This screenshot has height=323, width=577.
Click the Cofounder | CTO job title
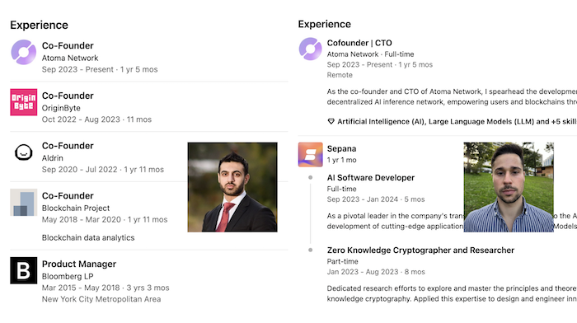359,43
